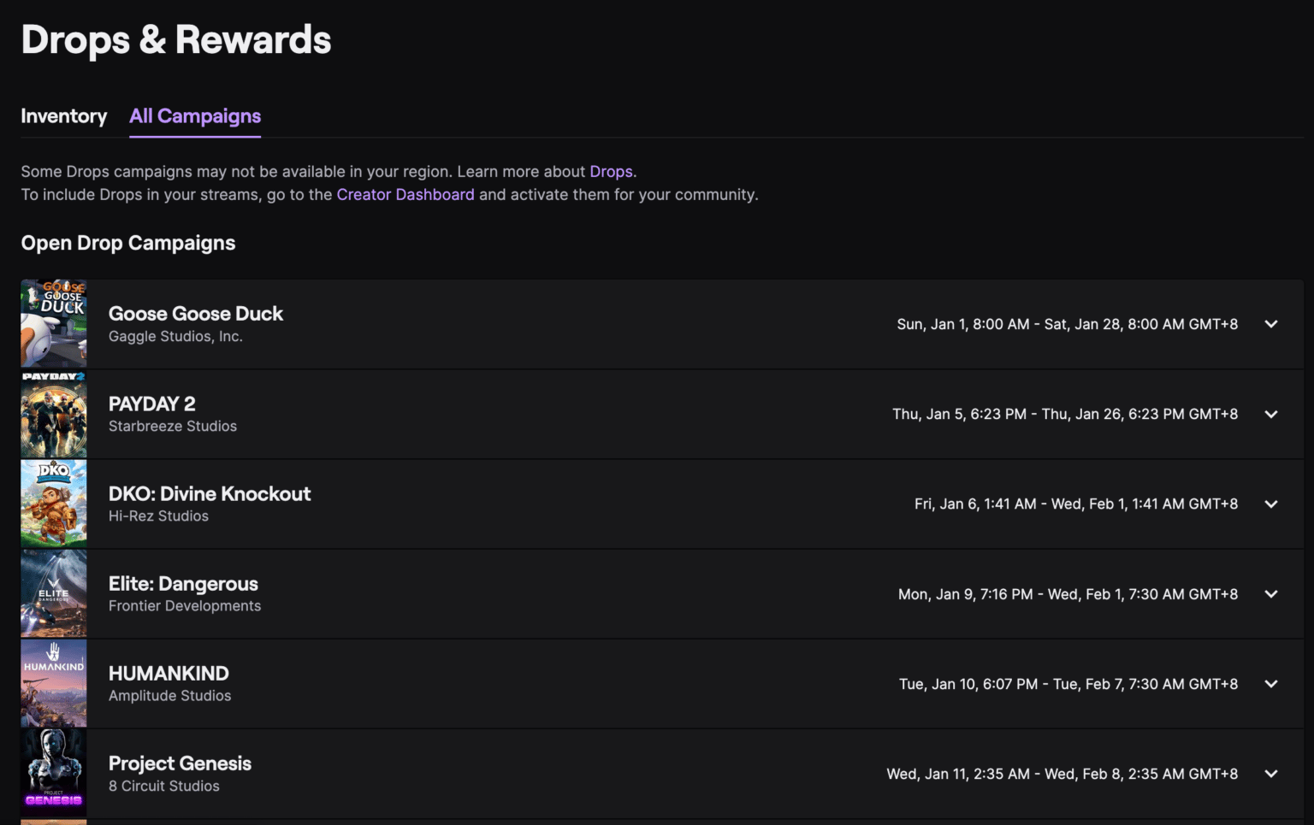The image size is (1314, 825).
Task: Switch to the Inventory tab
Action: (63, 116)
